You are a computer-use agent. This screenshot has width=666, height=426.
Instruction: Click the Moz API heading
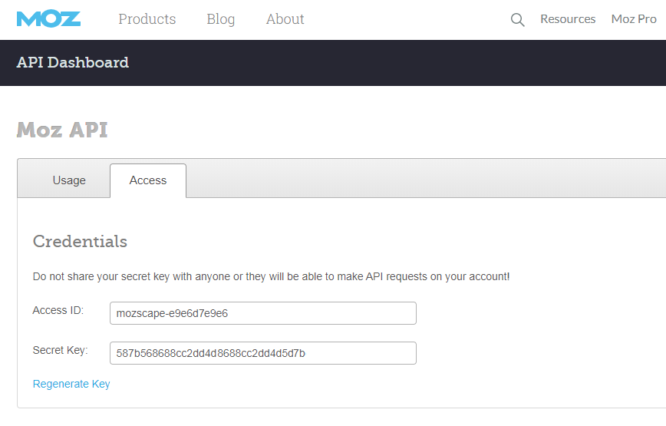click(x=62, y=130)
